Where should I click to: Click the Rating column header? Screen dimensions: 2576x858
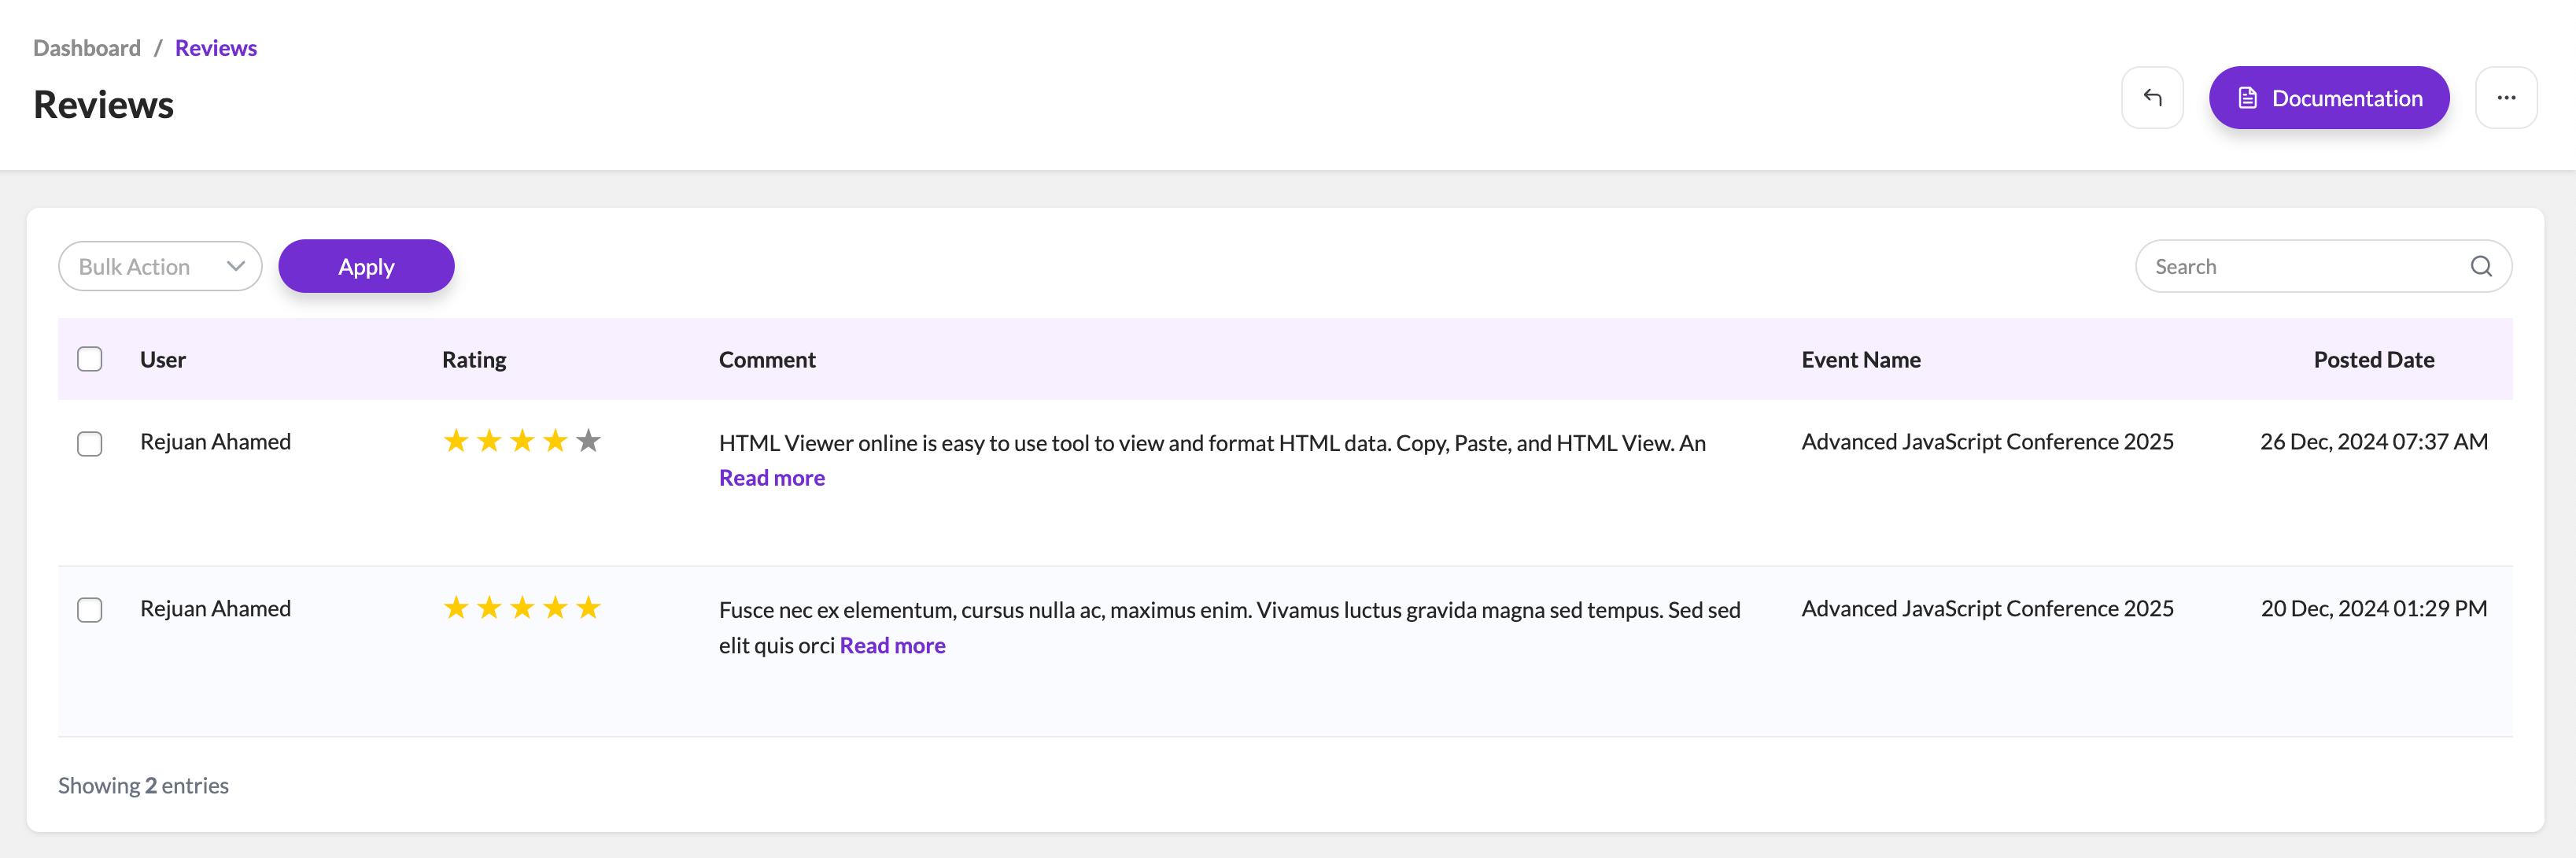click(474, 360)
